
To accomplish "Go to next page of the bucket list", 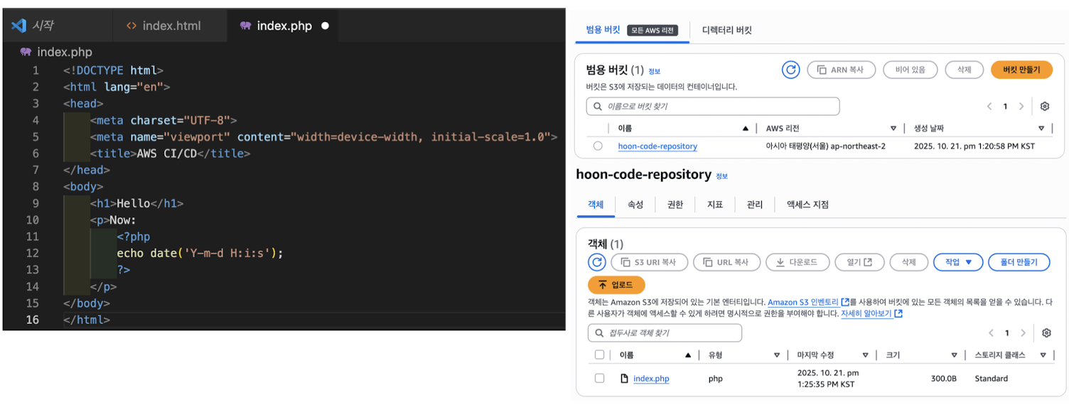I will click(x=1021, y=107).
